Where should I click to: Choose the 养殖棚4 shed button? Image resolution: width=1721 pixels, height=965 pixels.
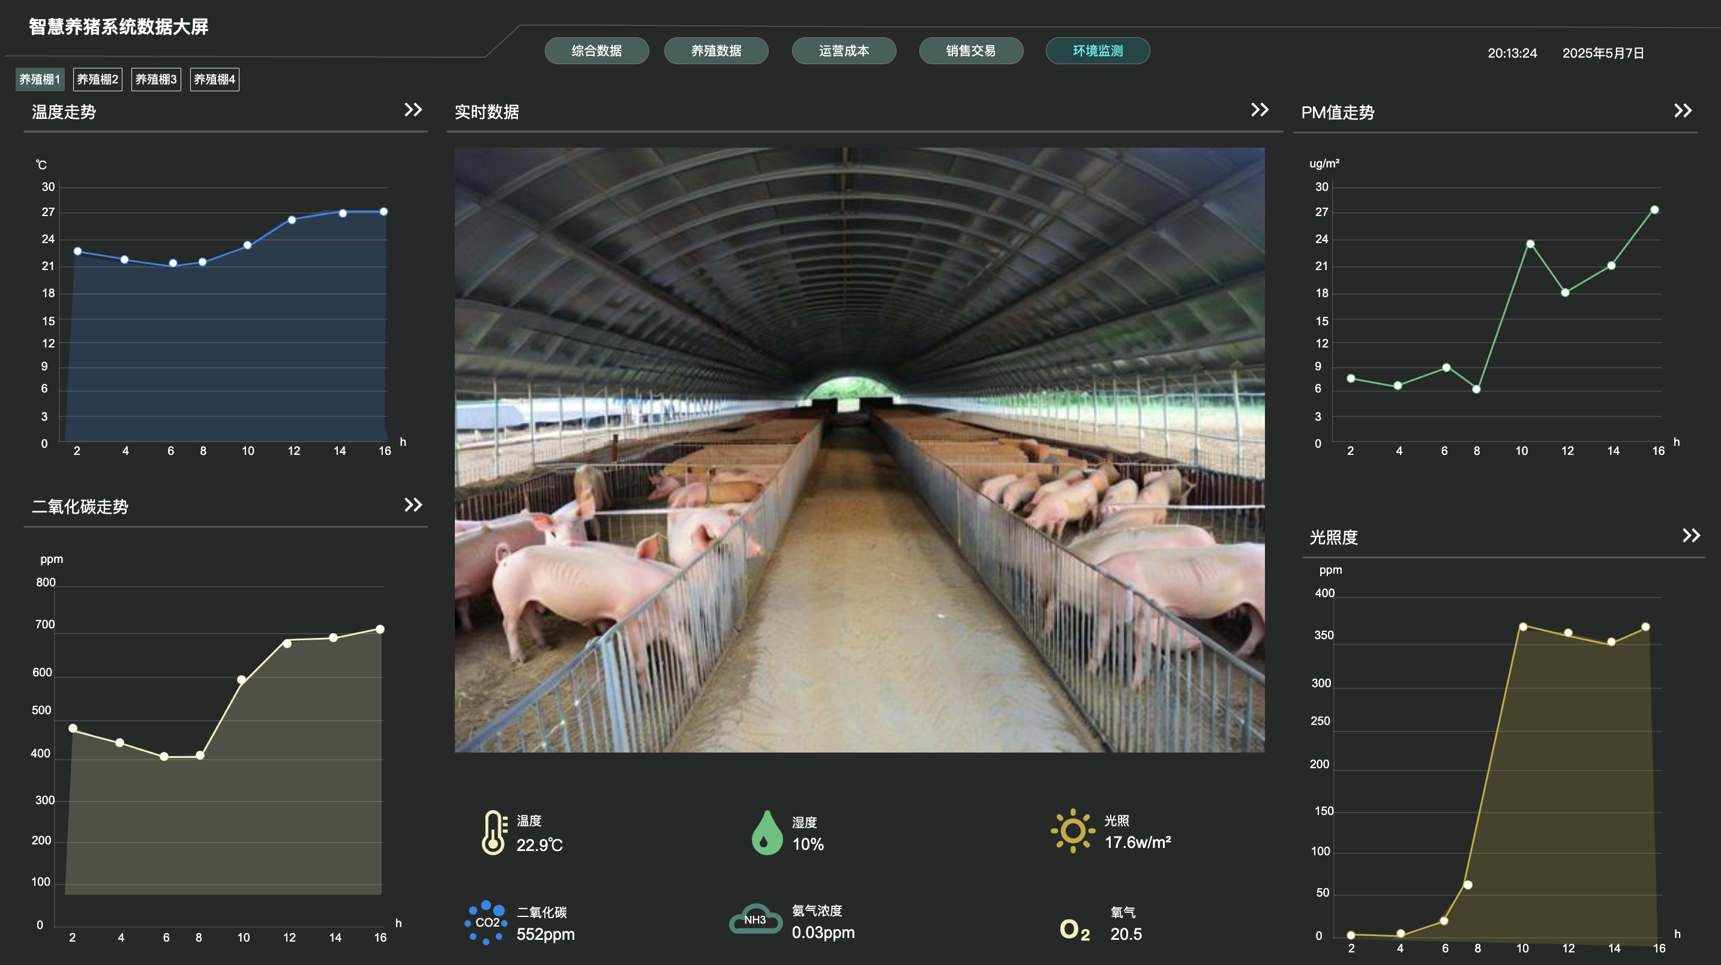pyautogui.click(x=214, y=80)
